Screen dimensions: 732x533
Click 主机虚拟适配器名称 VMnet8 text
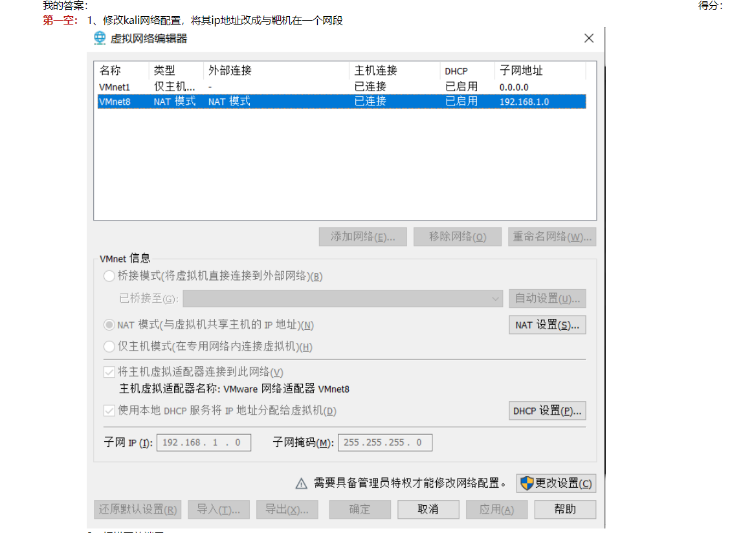pyautogui.click(x=234, y=389)
